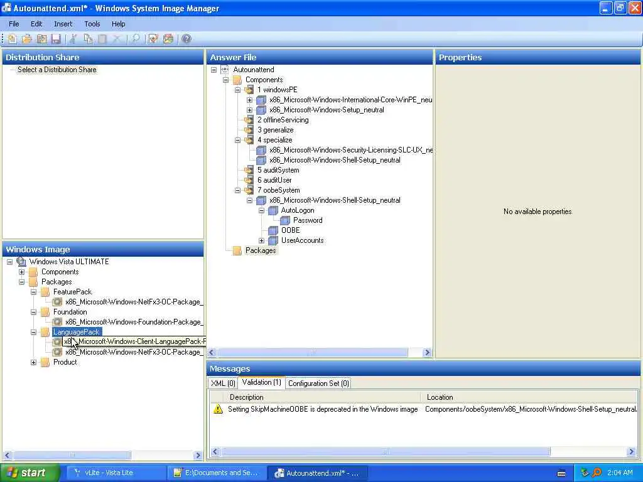Click the Windows Image horizontal scrollbar left arrow
The image size is (643, 482).
click(x=8, y=456)
